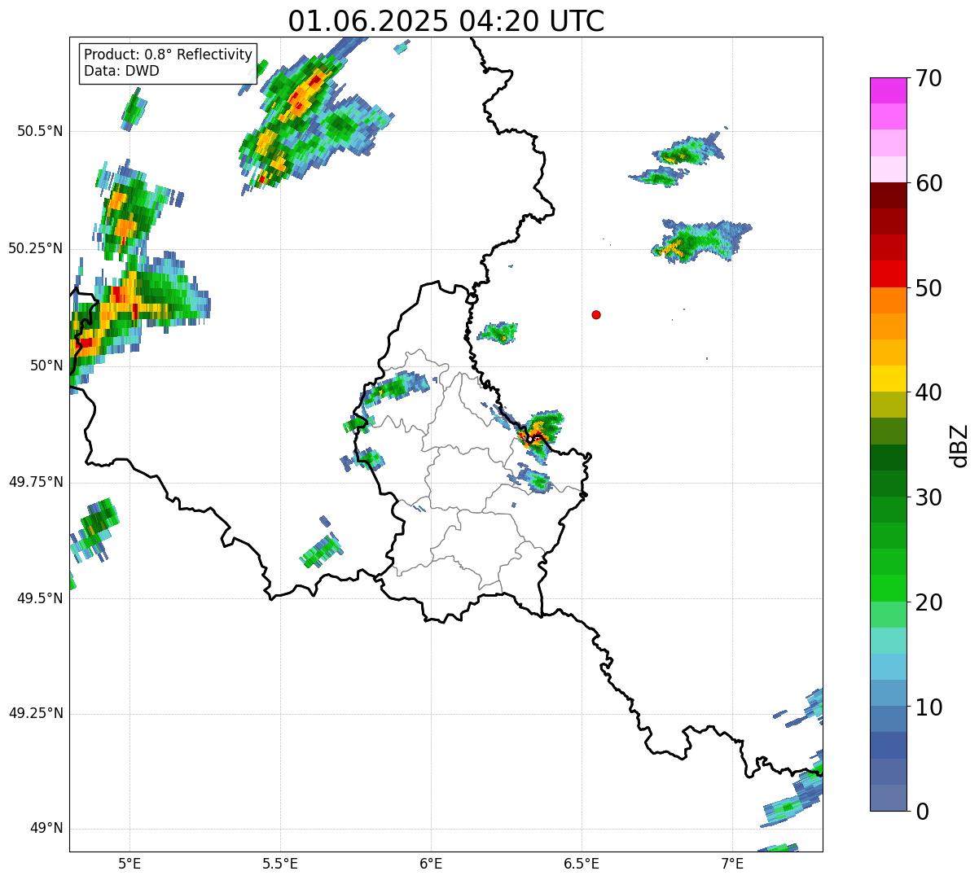Click the longitude label 5.5°E
Image resolution: width=979 pixels, height=880 pixels.
[x=280, y=863]
